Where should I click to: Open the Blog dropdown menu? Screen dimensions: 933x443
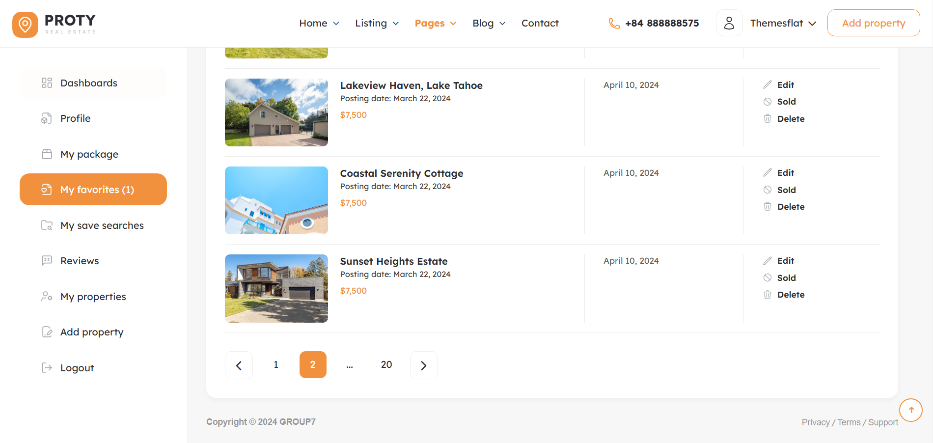489,24
